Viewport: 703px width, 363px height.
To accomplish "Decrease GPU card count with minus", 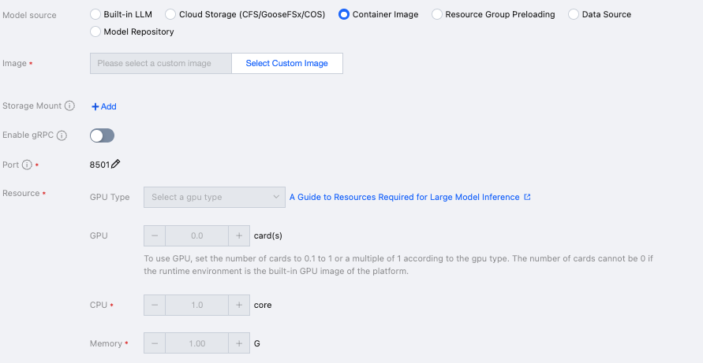I will click(x=155, y=235).
